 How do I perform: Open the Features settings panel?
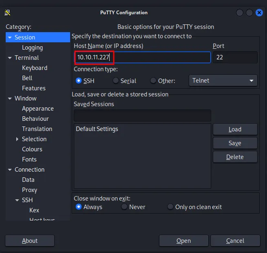34,88
